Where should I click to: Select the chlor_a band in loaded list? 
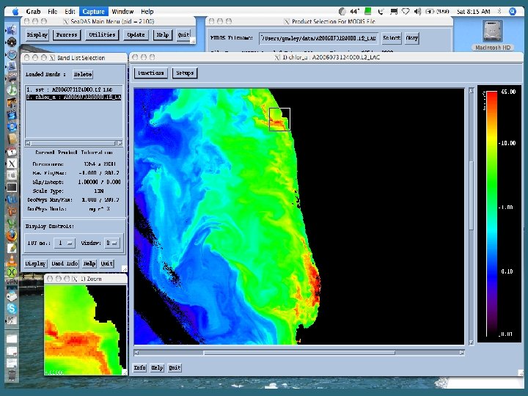tap(74, 97)
